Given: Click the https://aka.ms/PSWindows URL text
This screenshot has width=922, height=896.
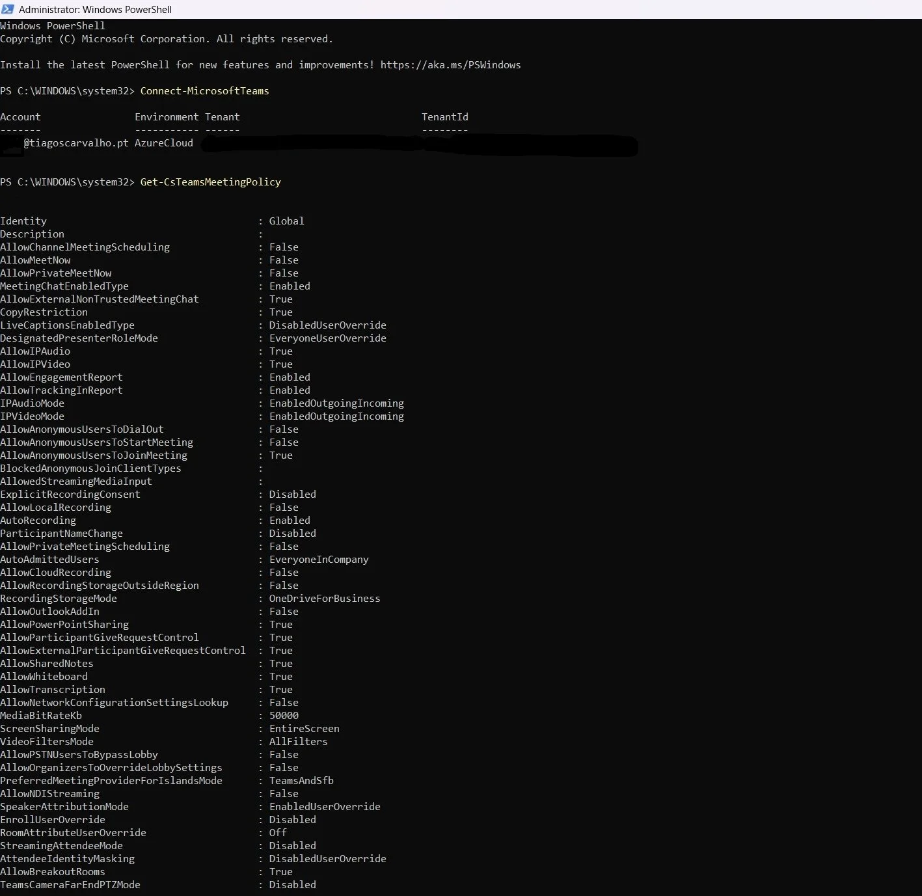Looking at the screenshot, I should pos(450,65).
